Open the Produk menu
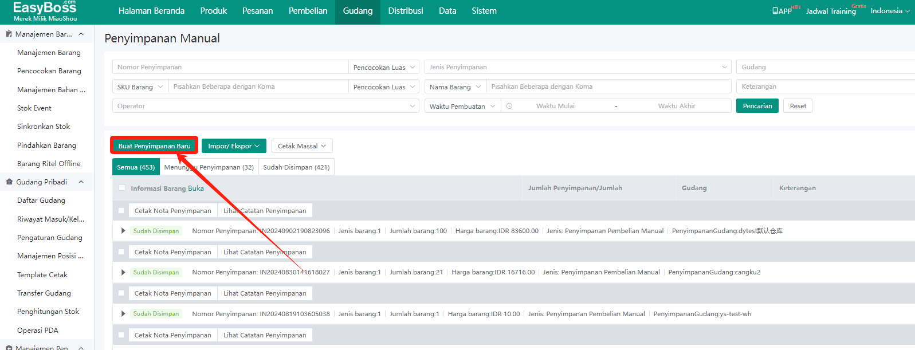The width and height of the screenshot is (915, 350). click(214, 11)
